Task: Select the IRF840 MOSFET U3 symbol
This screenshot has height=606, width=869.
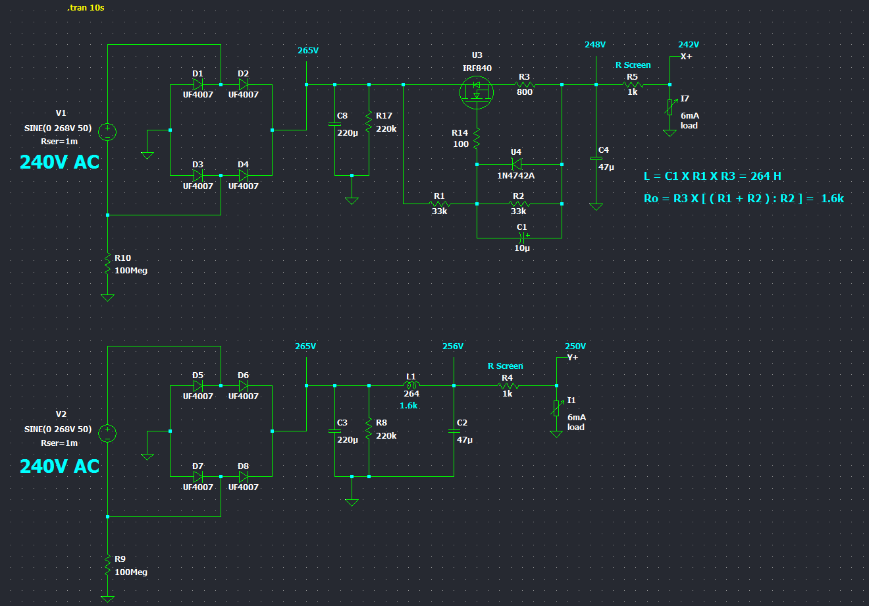Action: point(477,90)
